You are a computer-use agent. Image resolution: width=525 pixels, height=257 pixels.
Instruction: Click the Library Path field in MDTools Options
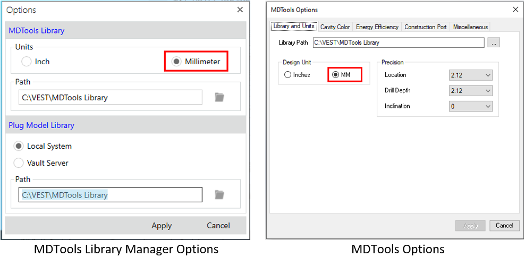(x=399, y=43)
